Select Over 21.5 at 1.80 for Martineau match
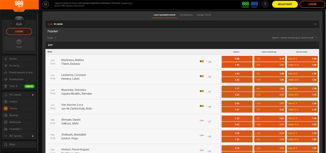 [x=302, y=59]
